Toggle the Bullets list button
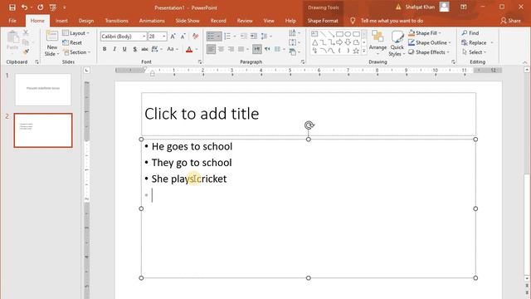Screen dimensions: 531x299 [211, 37]
